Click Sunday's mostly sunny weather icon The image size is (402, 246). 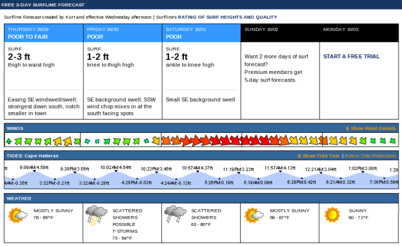[254, 215]
